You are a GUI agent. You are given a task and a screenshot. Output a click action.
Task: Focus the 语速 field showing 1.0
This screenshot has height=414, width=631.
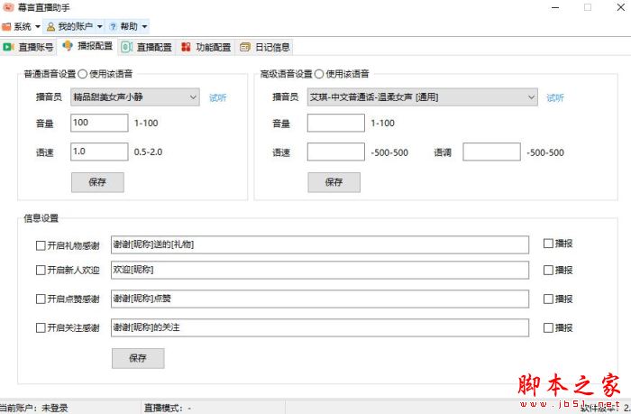point(99,152)
